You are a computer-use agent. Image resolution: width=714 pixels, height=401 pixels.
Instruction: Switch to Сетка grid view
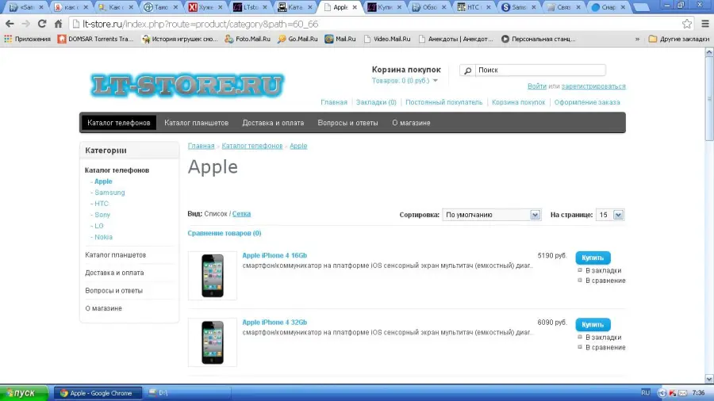pos(241,214)
